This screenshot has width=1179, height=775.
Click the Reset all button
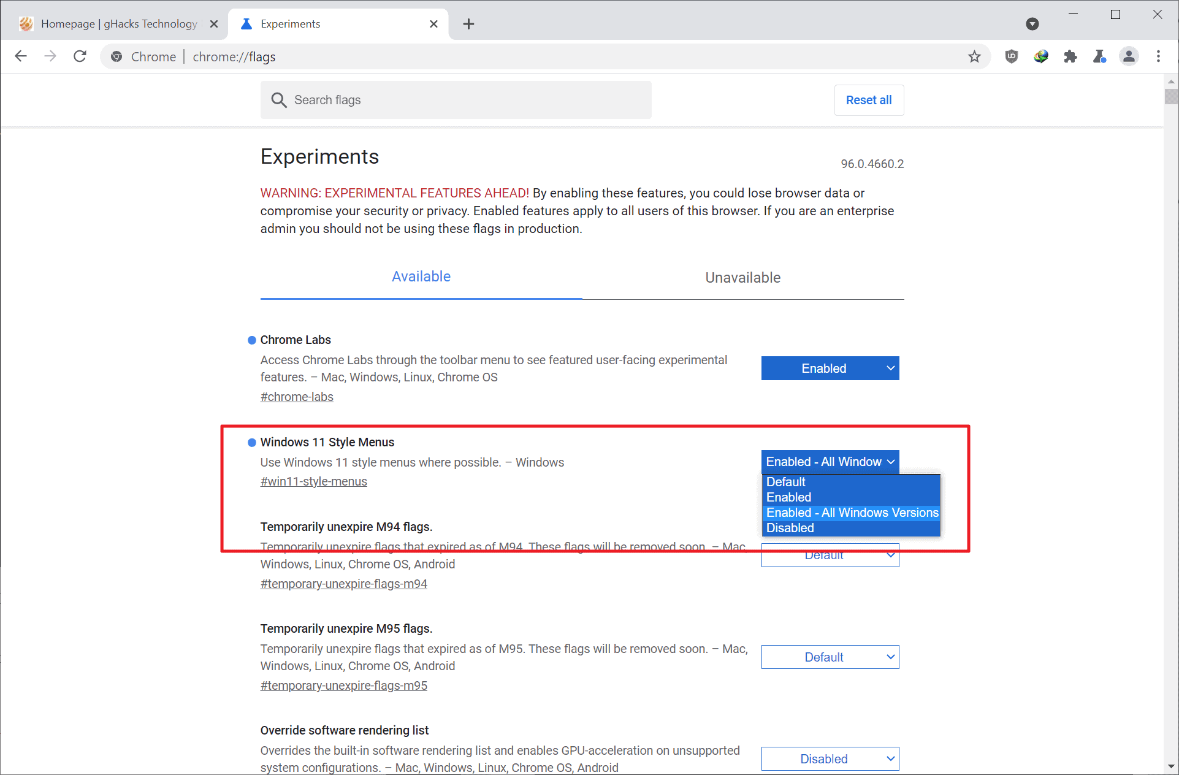pyautogui.click(x=869, y=99)
